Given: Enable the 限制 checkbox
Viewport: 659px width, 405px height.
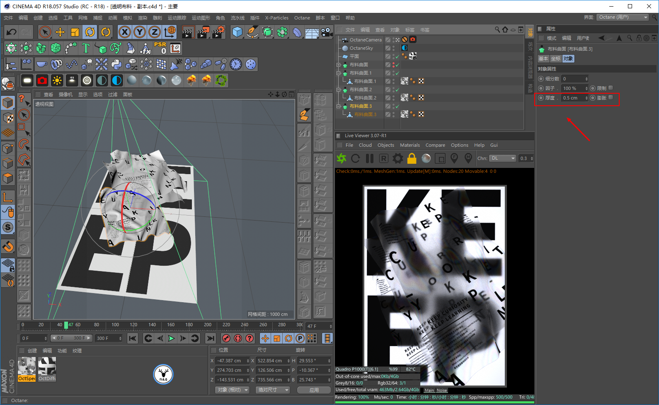Looking at the screenshot, I should pos(611,88).
